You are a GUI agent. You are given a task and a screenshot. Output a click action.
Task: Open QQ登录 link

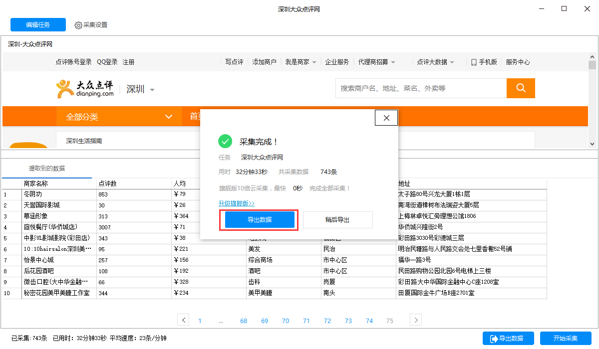107,62
